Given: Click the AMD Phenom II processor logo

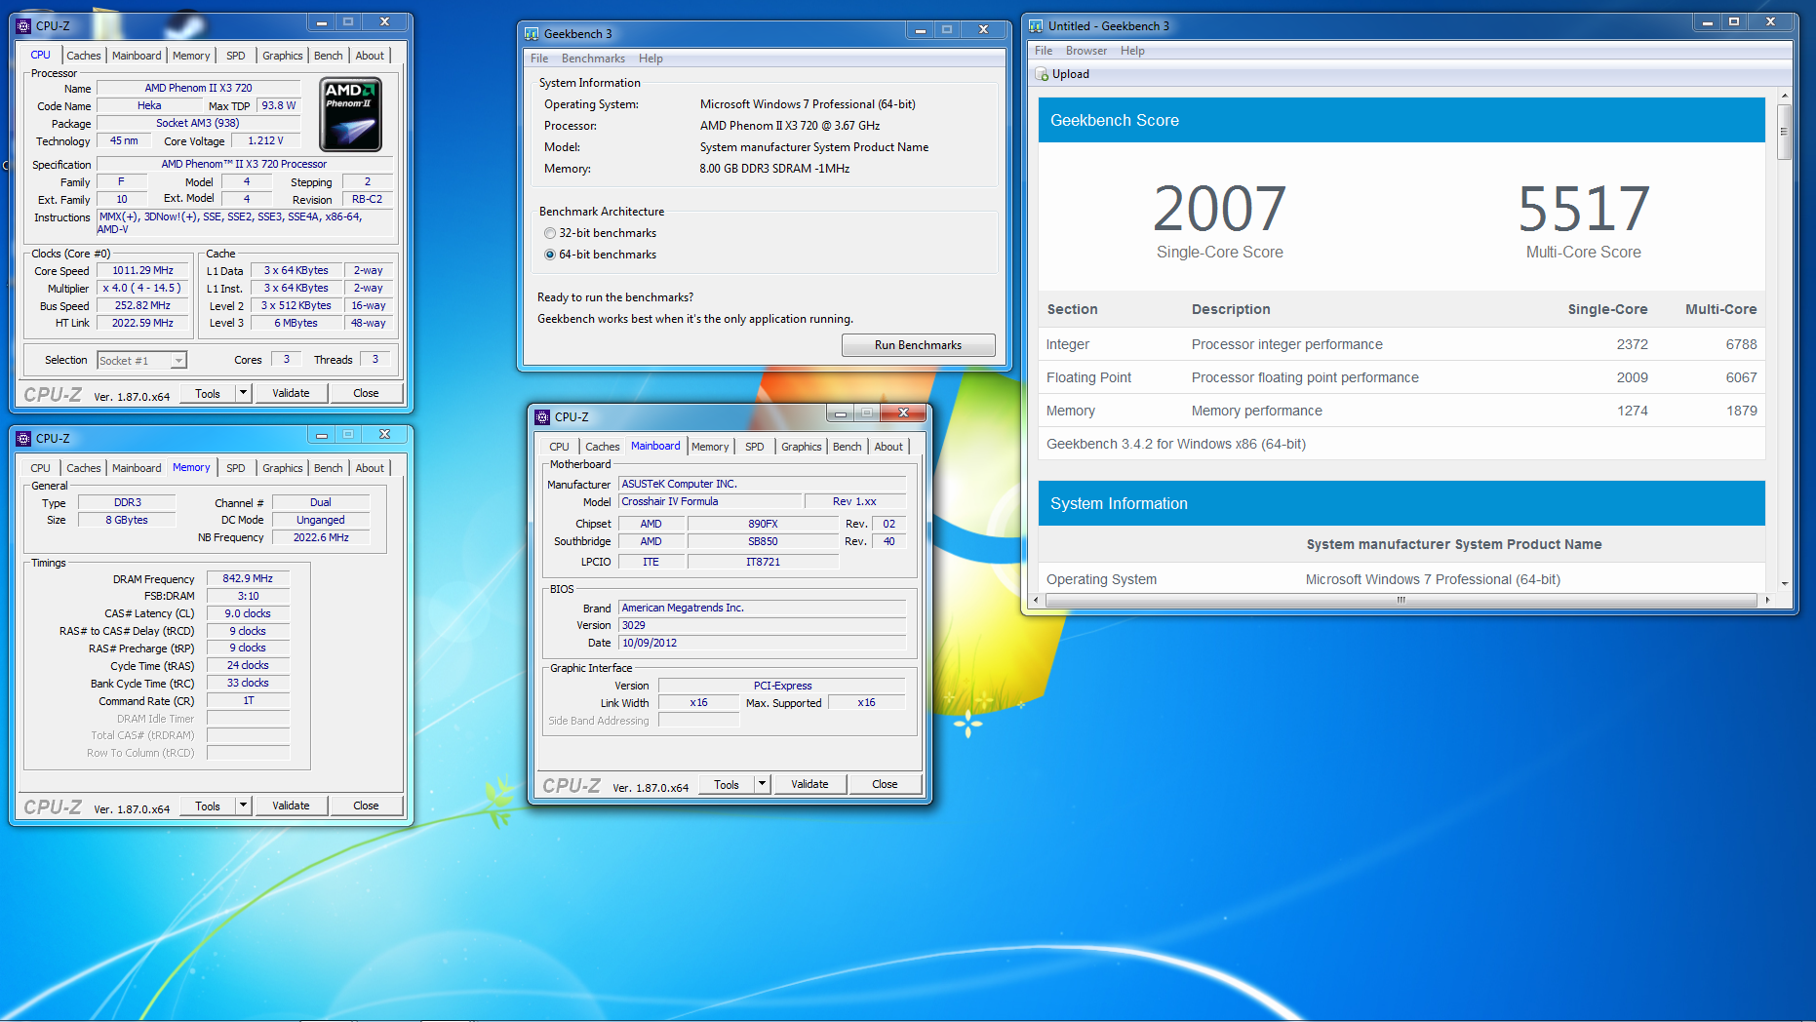Looking at the screenshot, I should [351, 115].
